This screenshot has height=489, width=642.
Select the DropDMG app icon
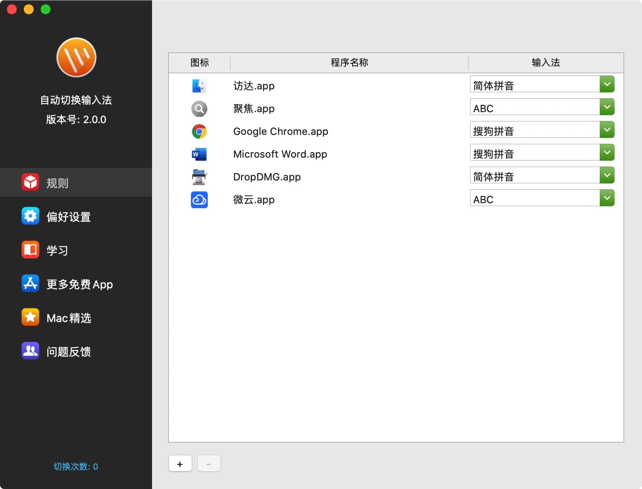coord(199,177)
